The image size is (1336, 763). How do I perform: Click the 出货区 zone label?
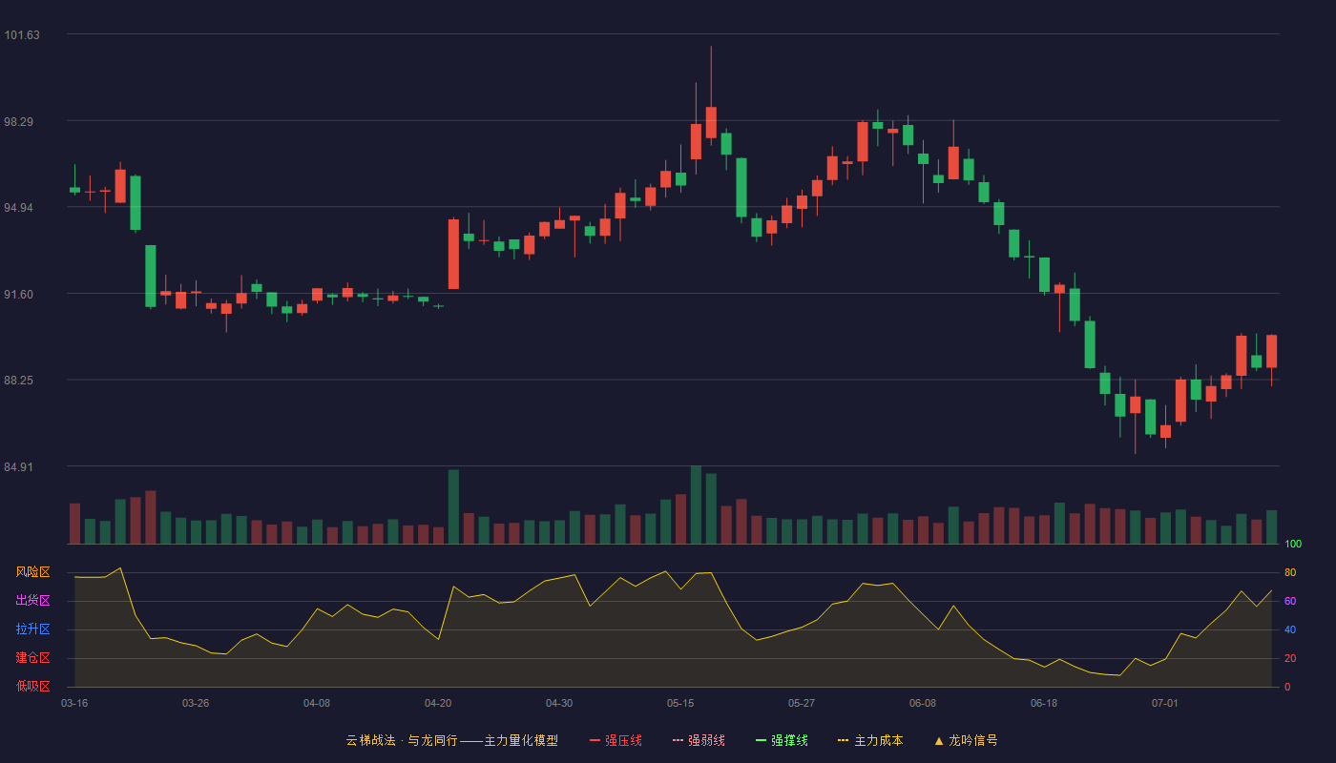(32, 601)
